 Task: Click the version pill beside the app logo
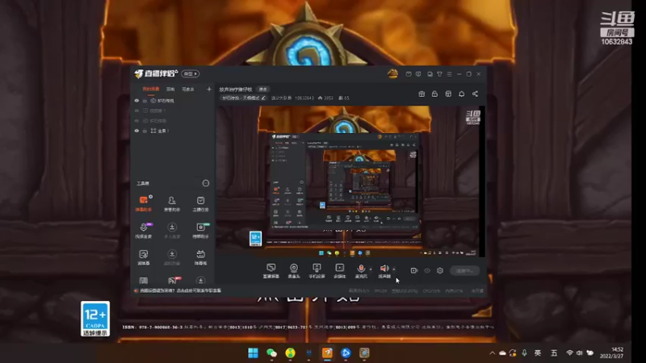pyautogui.click(x=191, y=73)
